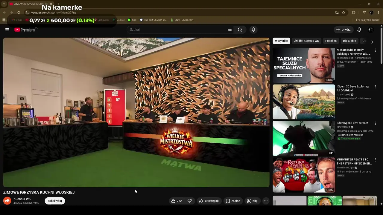Open the Kuchnia WK channel name link

tap(22, 199)
